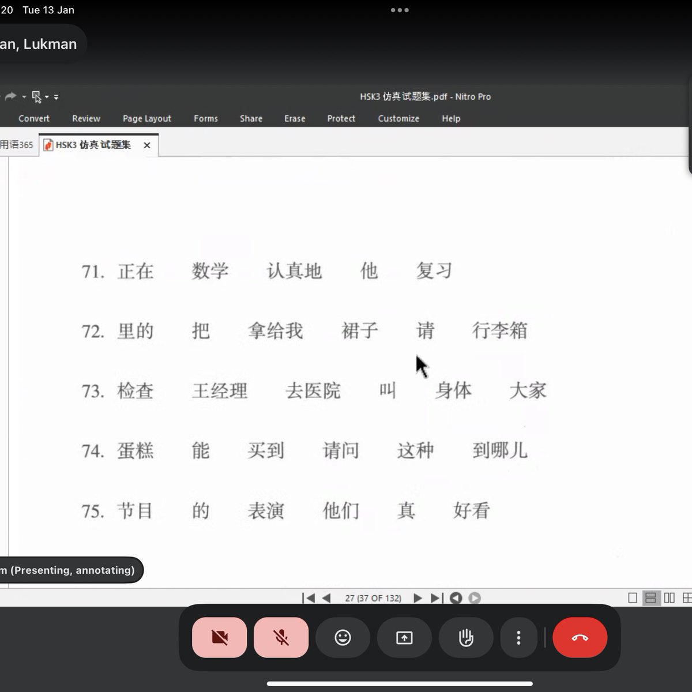Raise hand in the meeting

coord(466,638)
